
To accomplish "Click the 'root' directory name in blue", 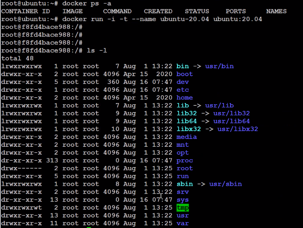I will [184, 168].
